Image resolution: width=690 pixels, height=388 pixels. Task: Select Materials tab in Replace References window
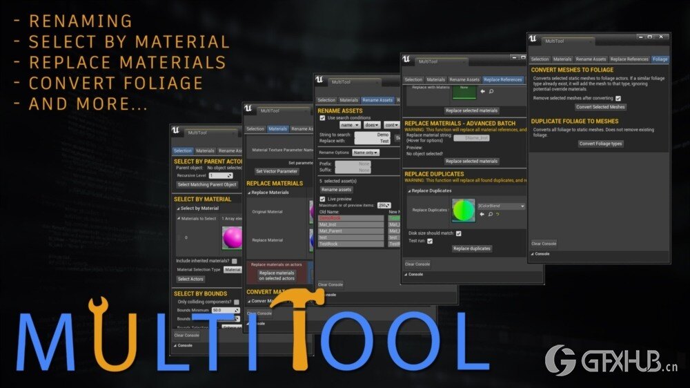[x=435, y=79]
